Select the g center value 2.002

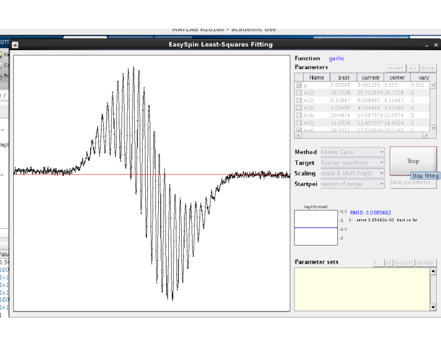pyautogui.click(x=397, y=85)
